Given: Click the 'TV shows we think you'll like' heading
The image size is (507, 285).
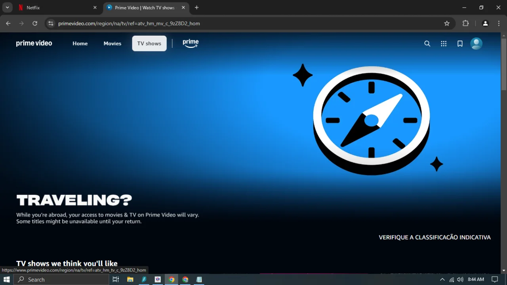Looking at the screenshot, I should 67,264.
